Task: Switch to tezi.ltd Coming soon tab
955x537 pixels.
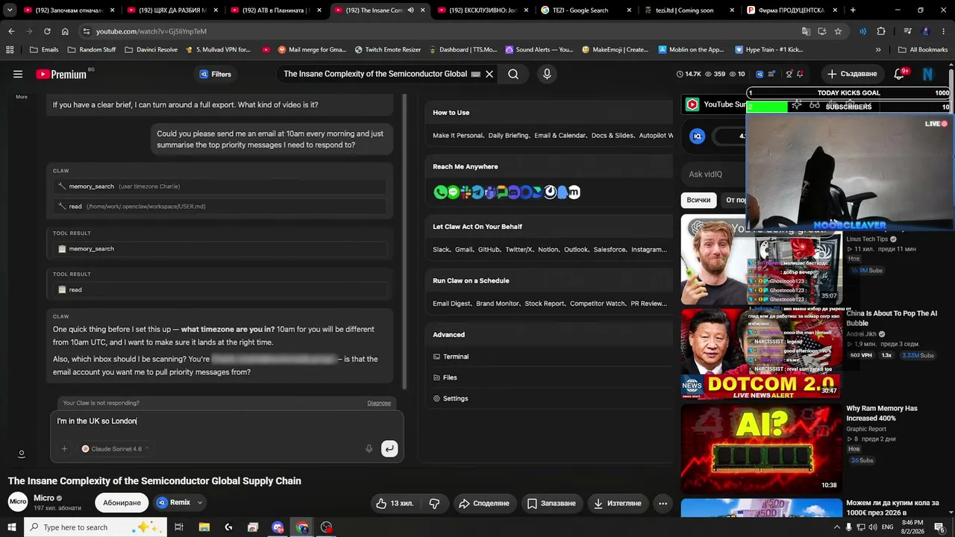Action: click(x=689, y=10)
